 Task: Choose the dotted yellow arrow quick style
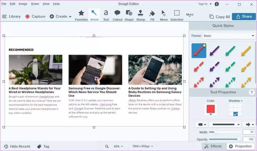[246, 82]
